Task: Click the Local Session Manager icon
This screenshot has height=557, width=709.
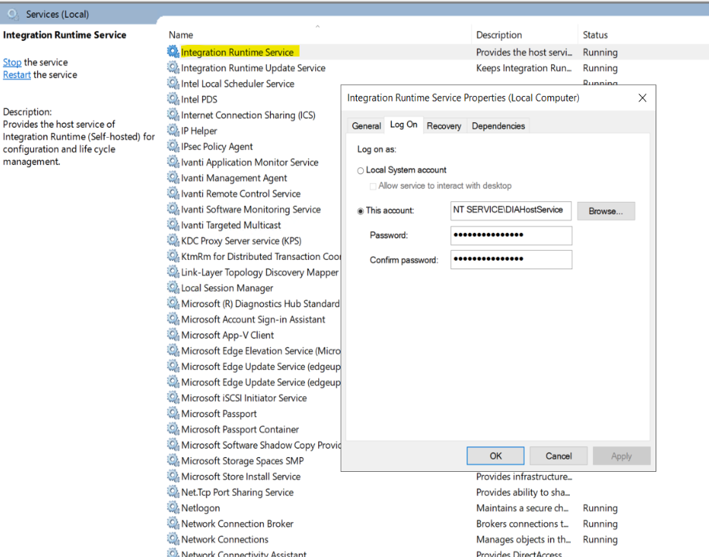Action: 173,287
